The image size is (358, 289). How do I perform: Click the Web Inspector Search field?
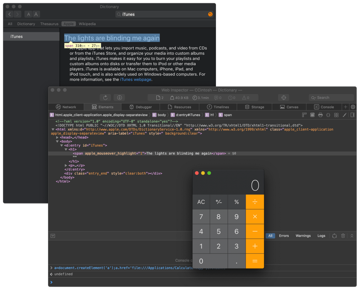[x=331, y=98]
